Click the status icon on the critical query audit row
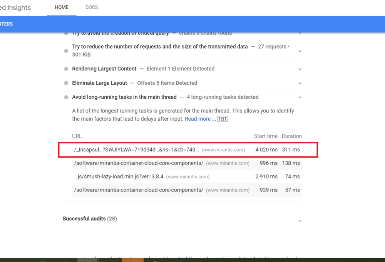Screen dimensions: 385x262 click(x=66, y=33)
